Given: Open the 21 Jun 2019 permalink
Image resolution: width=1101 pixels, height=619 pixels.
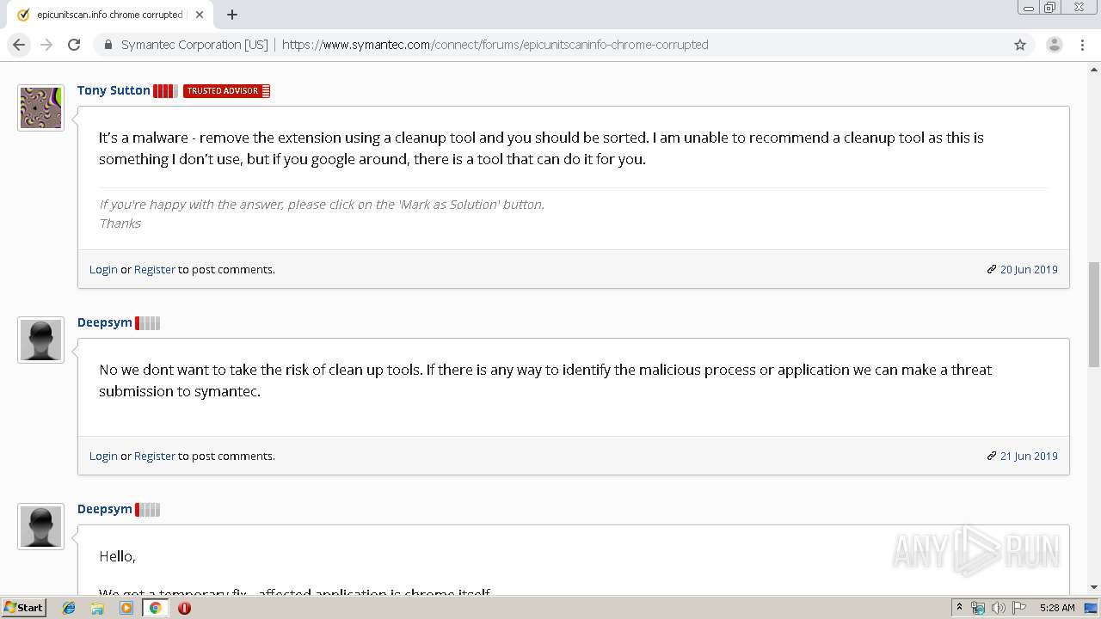Looking at the screenshot, I should (1029, 456).
